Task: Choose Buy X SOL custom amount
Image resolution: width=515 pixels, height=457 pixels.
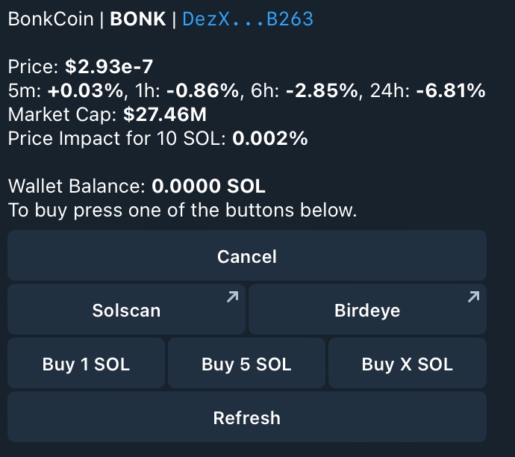Action: 407,364
